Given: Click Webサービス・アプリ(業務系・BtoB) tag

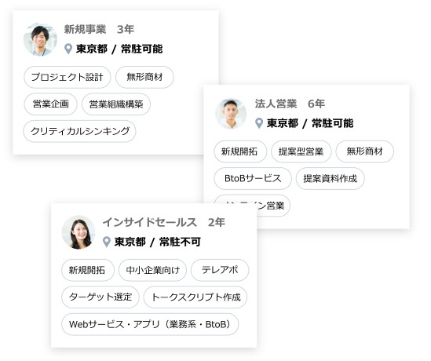Looking at the screenshot, I should tap(150, 324).
